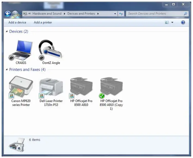
Task: Click the Control Panel icon in address bar
Action: point(25,14)
